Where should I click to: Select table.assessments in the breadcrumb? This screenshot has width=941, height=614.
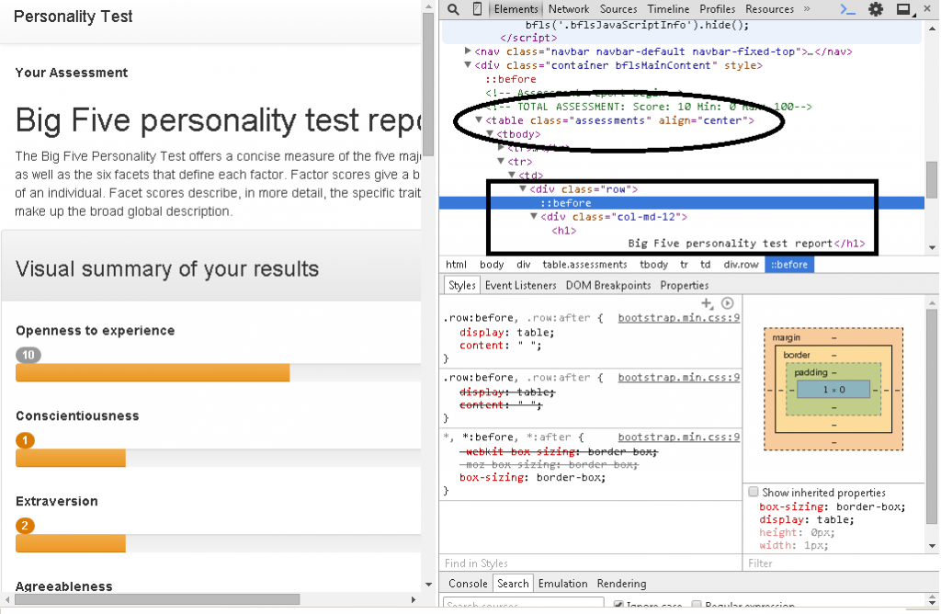(584, 265)
